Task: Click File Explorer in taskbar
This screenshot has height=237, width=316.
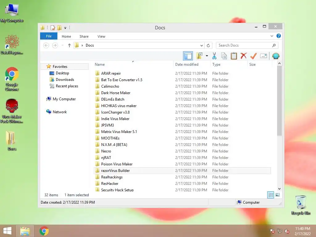Action: click(x=25, y=231)
